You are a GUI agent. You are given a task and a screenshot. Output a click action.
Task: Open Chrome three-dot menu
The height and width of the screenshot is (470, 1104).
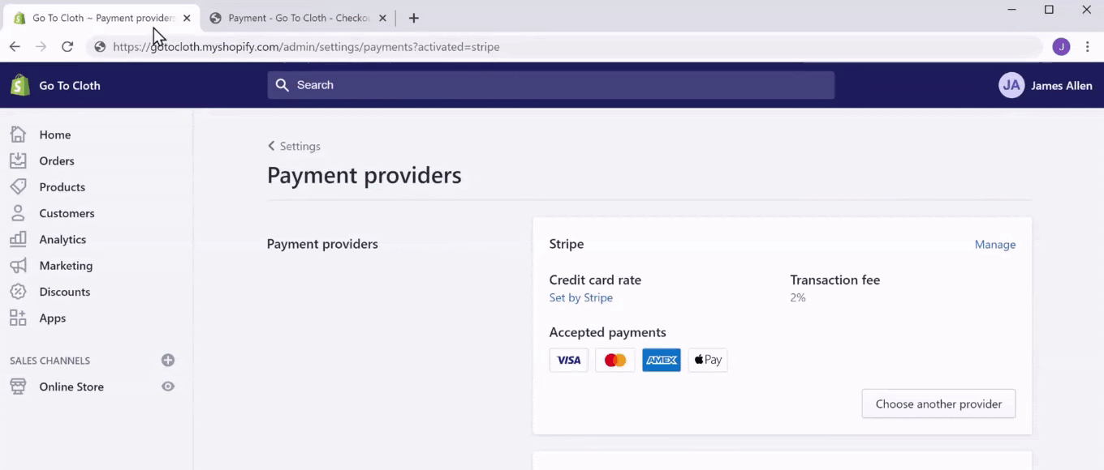tap(1088, 47)
